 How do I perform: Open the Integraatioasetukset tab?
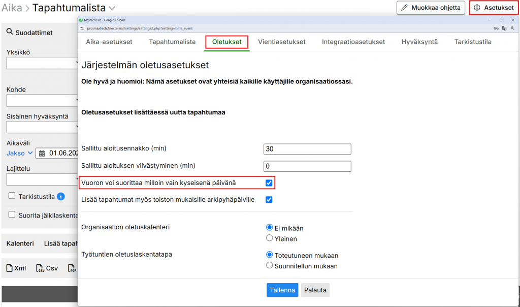pos(353,42)
